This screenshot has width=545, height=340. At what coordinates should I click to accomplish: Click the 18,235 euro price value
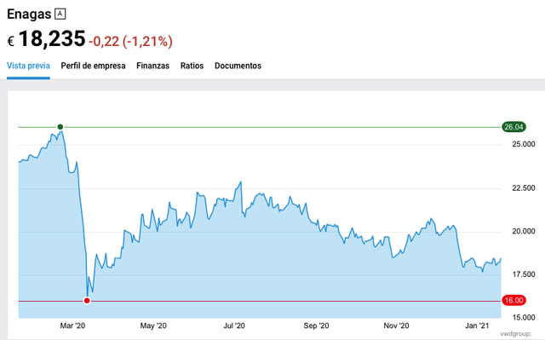52,38
